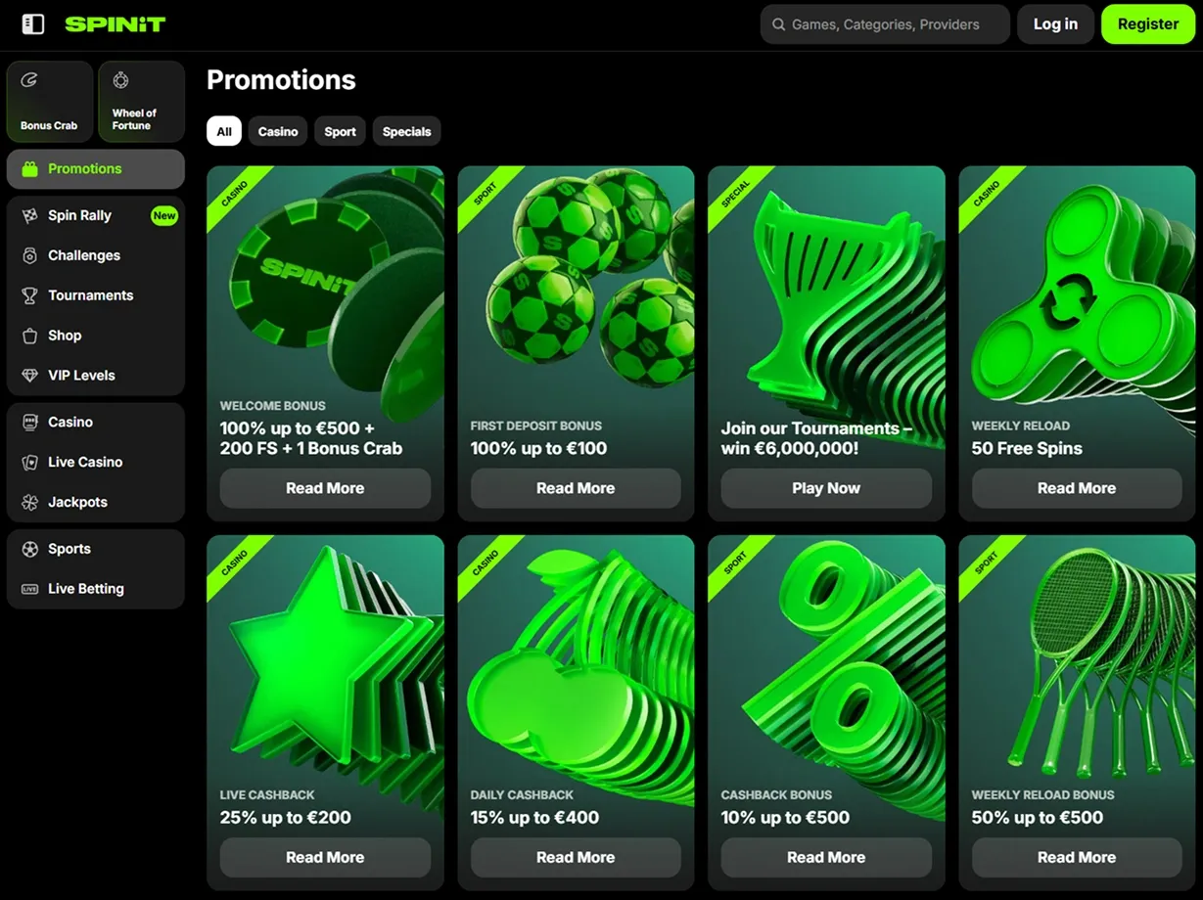Screen dimensions: 1203x900
Task: Click the Jackpots icon in sidebar
Action: 29,503
